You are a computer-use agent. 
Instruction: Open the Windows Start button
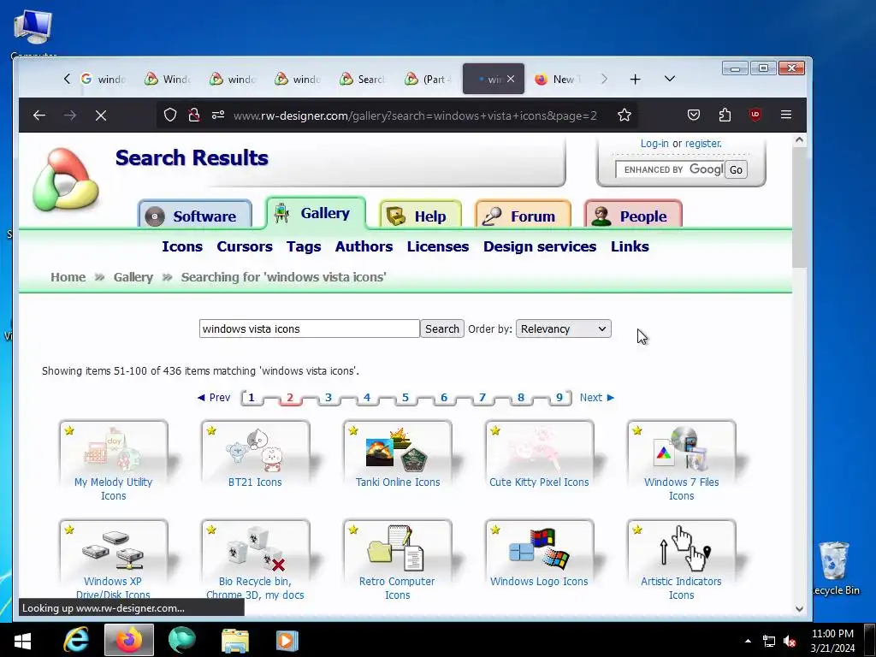point(22,640)
